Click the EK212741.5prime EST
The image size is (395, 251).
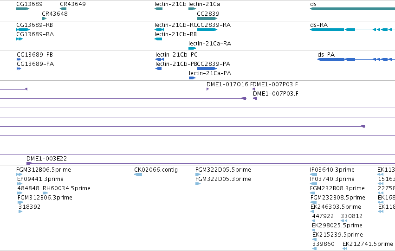[345, 249]
